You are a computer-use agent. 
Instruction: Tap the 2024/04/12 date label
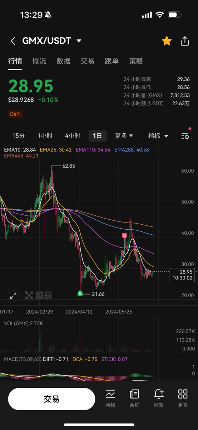79,312
